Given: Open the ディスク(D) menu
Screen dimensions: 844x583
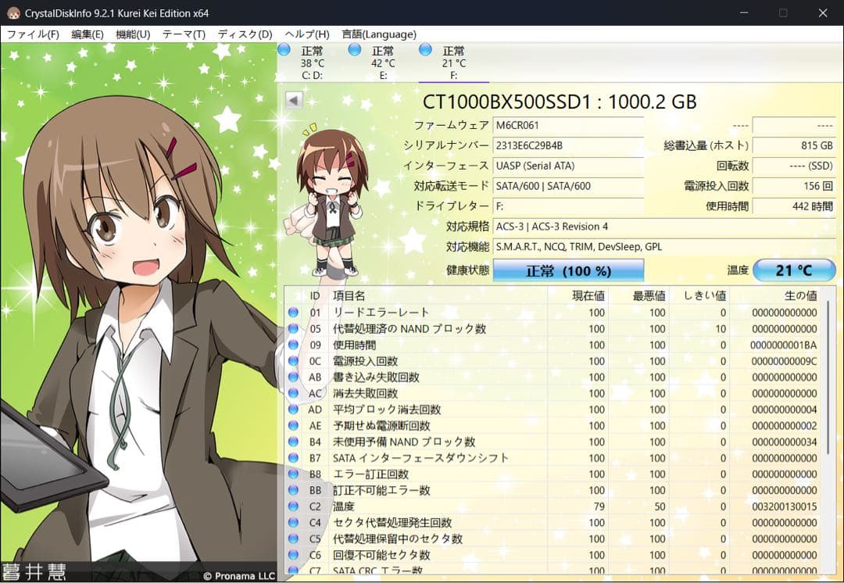Looking at the screenshot, I should [x=245, y=34].
